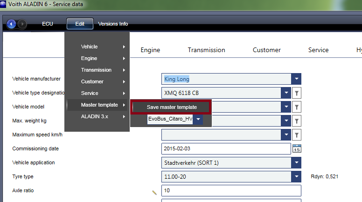Click the Rdyn: 0,521 value
This screenshot has height=202, width=362.
tap(324, 177)
